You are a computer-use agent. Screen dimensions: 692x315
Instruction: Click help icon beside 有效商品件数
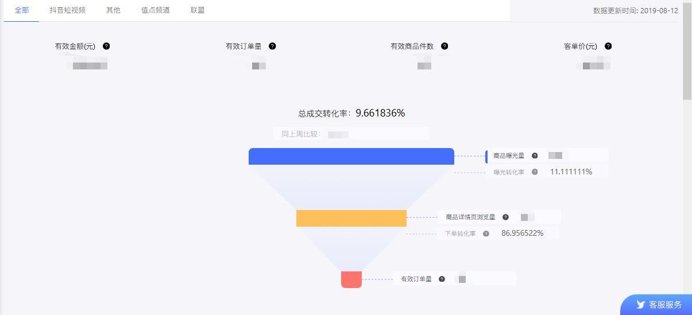(444, 46)
